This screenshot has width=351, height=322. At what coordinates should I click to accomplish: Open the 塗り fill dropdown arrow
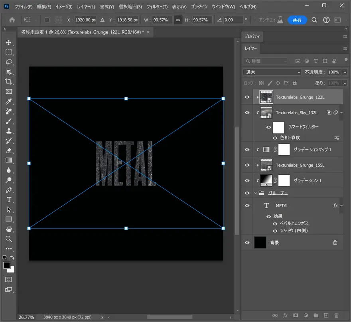pos(345,83)
